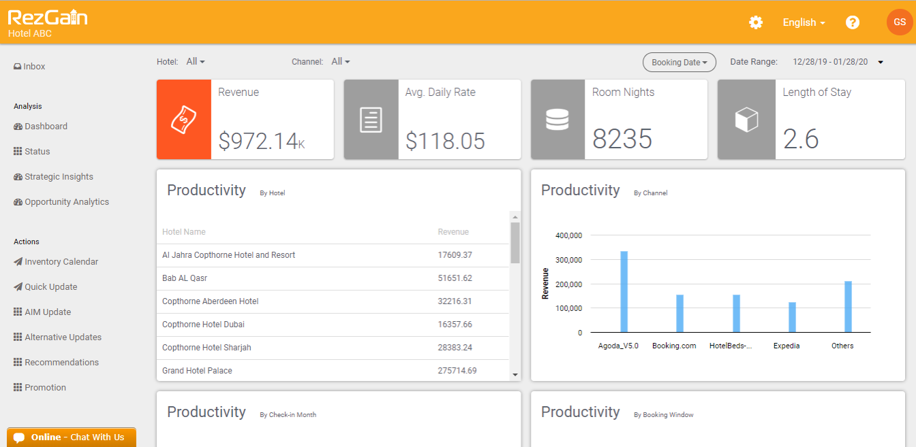The height and width of the screenshot is (447, 916).
Task: Click the Agoda_V5.0 revenue bar
Action: pos(624,292)
